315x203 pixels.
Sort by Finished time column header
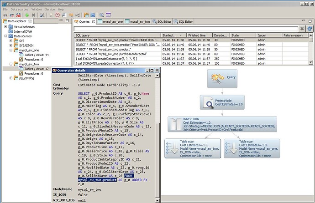click(199, 35)
